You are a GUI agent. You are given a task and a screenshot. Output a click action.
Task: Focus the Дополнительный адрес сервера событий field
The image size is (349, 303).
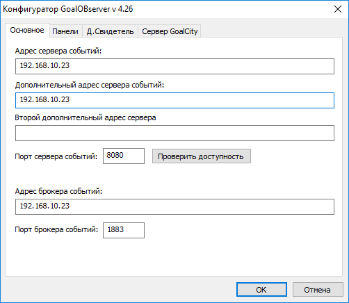coord(174,100)
